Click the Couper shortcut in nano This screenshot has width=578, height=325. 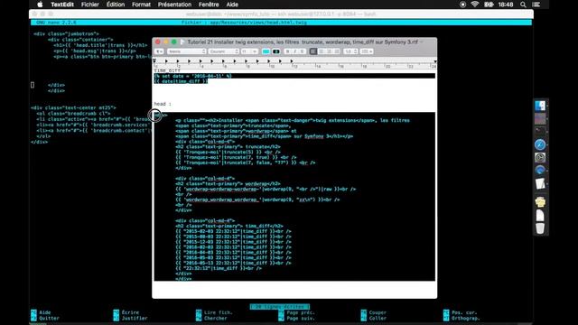click(374, 312)
